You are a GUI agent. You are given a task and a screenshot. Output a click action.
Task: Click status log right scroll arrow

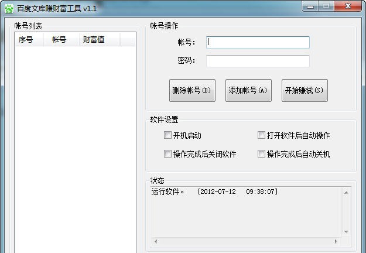coord(336,241)
